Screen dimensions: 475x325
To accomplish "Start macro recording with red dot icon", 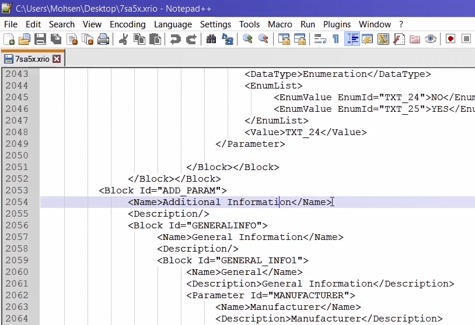I will click(450, 39).
